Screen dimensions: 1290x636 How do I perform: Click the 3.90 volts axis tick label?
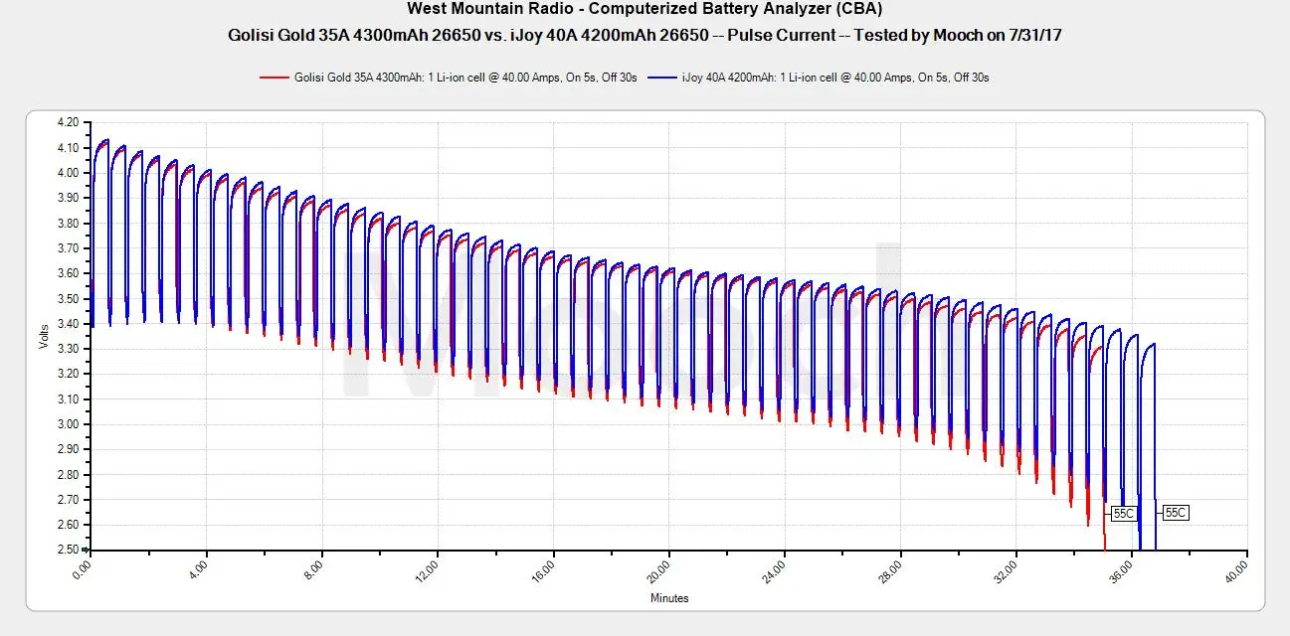68,198
